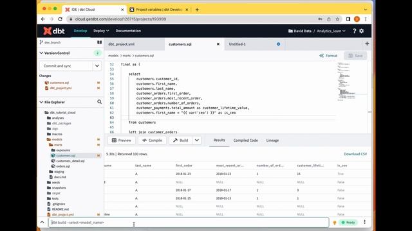Open the Documentation menu item
Image resolution: width=412 pixels, height=231 pixels.
(128, 31)
